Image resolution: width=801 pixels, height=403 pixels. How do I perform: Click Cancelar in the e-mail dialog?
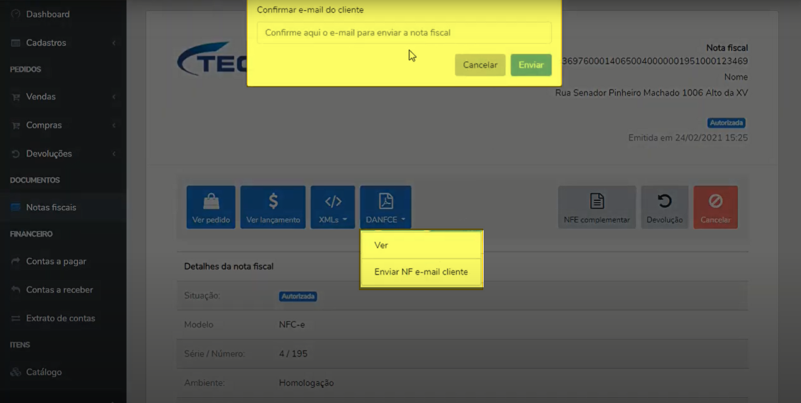coord(480,65)
